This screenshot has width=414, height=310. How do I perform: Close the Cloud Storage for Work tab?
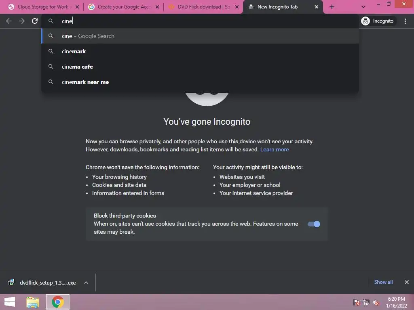(77, 7)
